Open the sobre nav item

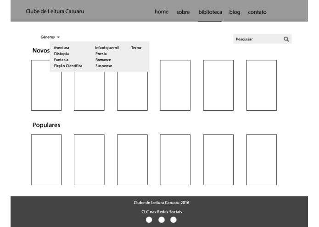click(183, 12)
